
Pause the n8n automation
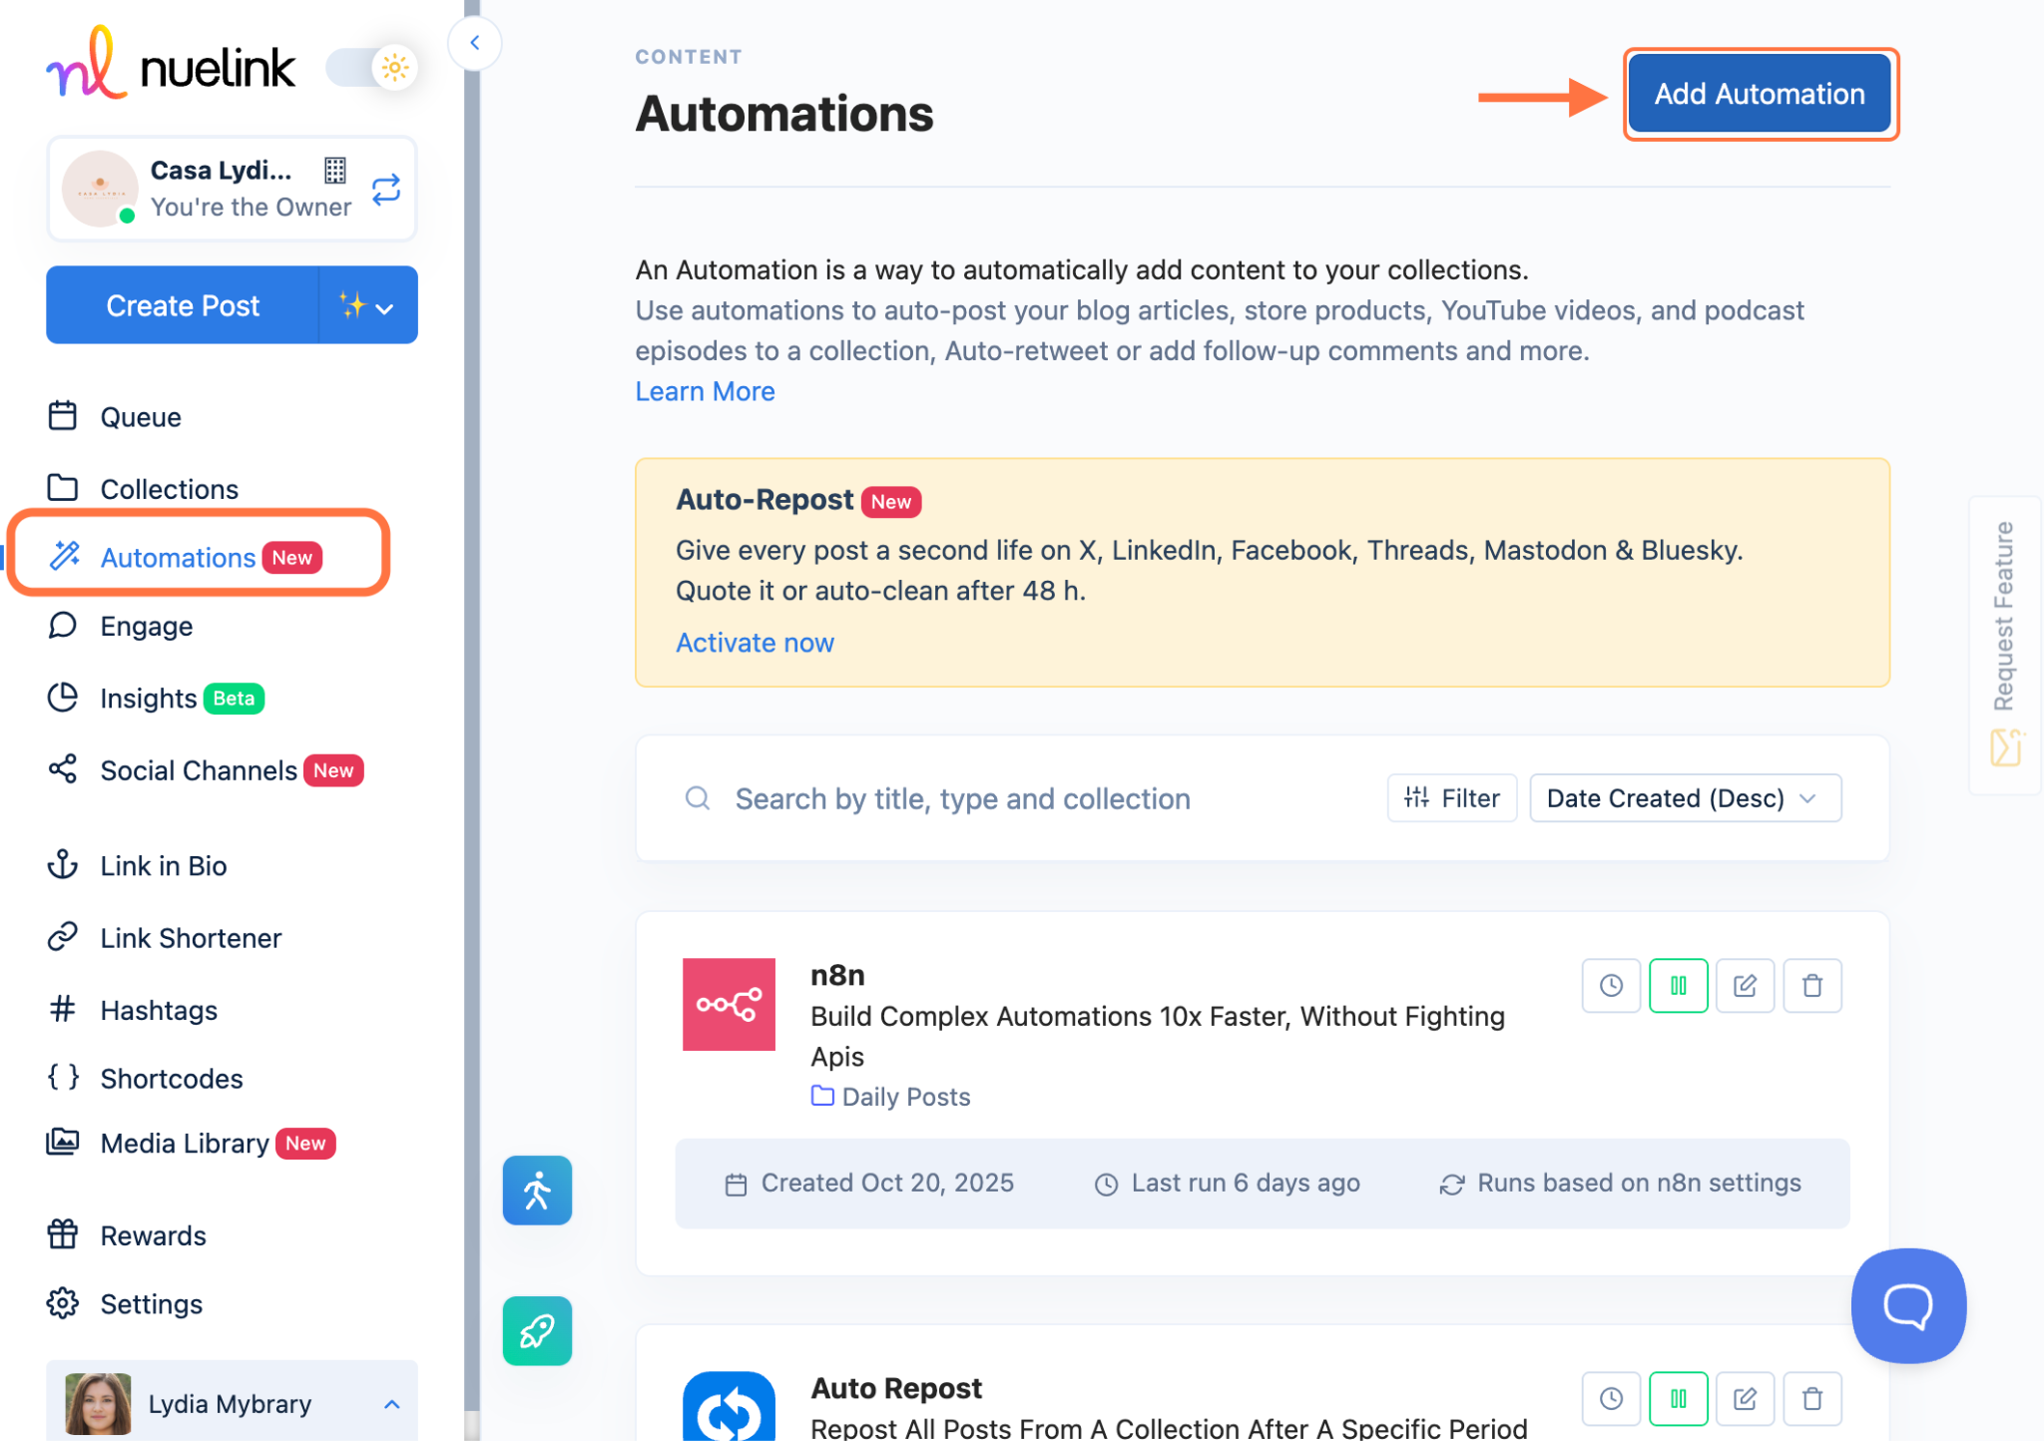(1678, 986)
